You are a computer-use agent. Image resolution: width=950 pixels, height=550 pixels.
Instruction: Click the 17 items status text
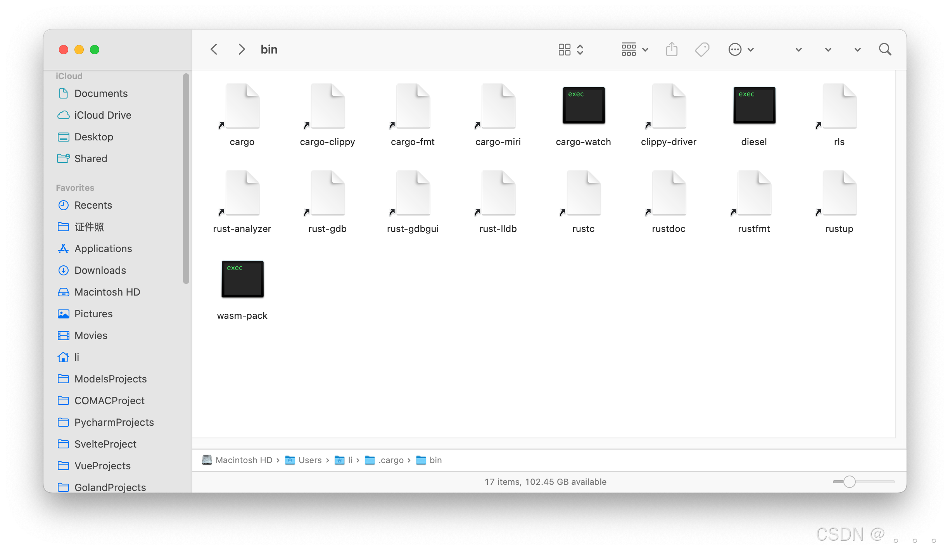point(546,482)
